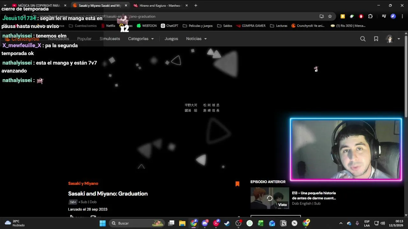Open the Crunchyroll profile avatar

(390, 39)
